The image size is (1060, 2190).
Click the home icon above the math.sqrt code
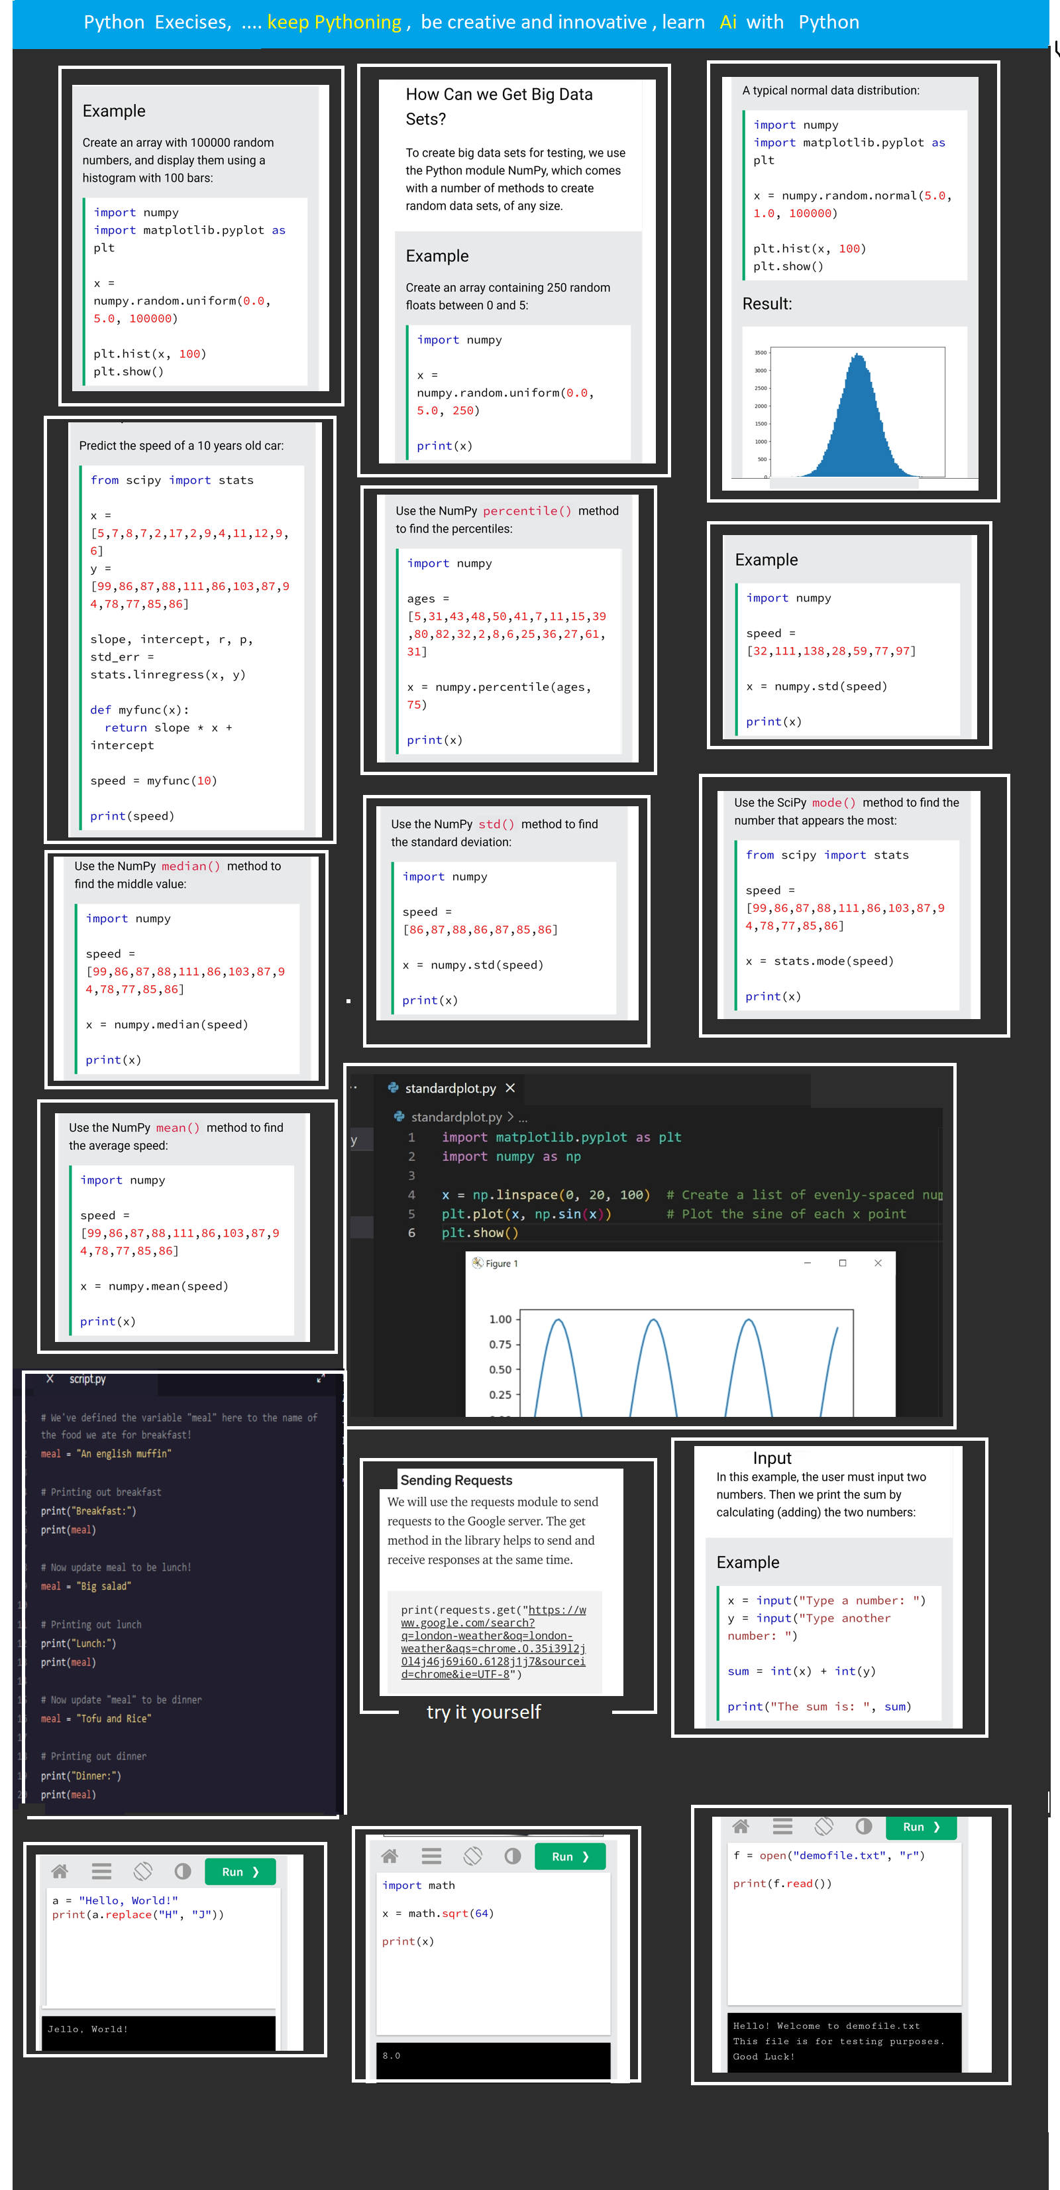tap(390, 1856)
